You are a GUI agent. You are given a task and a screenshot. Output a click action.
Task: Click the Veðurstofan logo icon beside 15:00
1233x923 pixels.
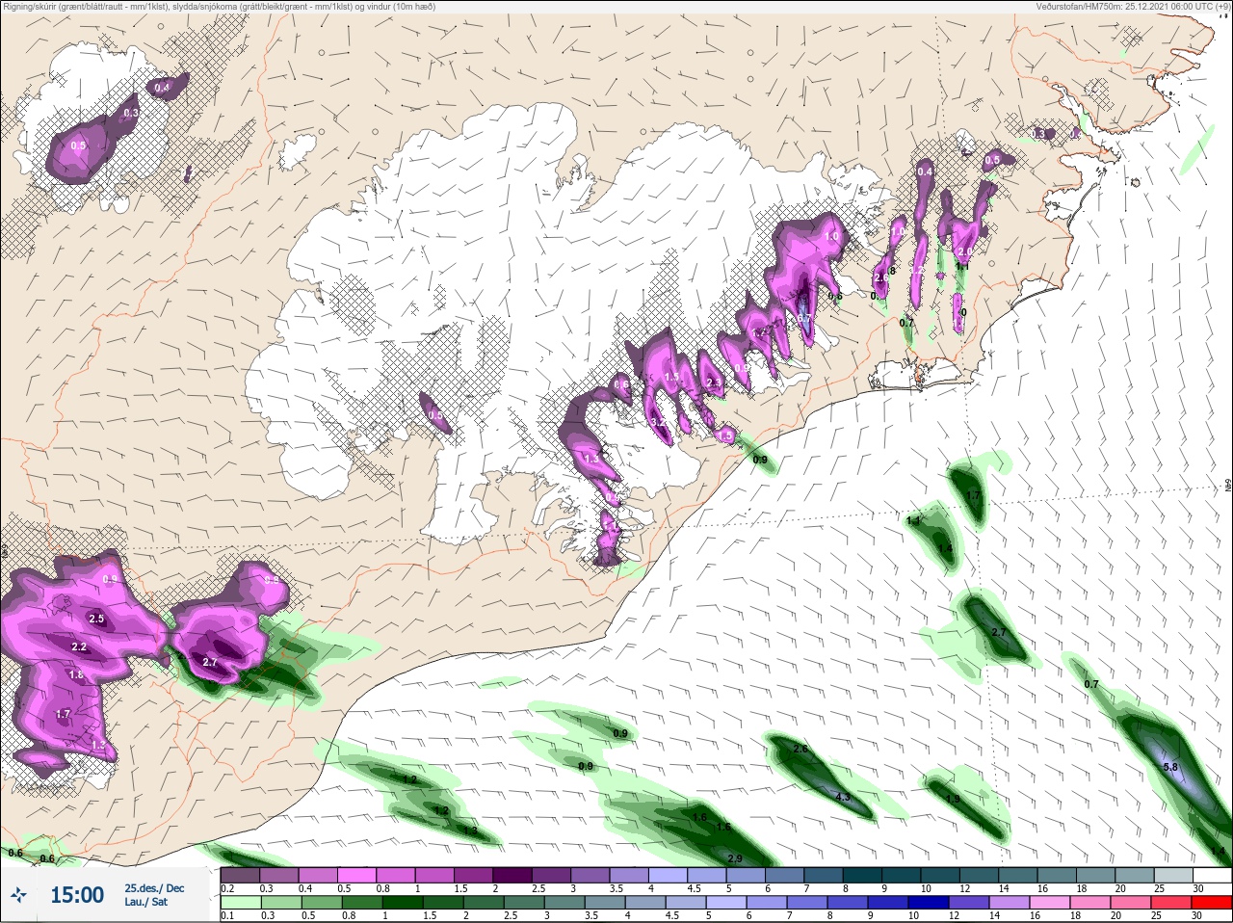[18, 896]
